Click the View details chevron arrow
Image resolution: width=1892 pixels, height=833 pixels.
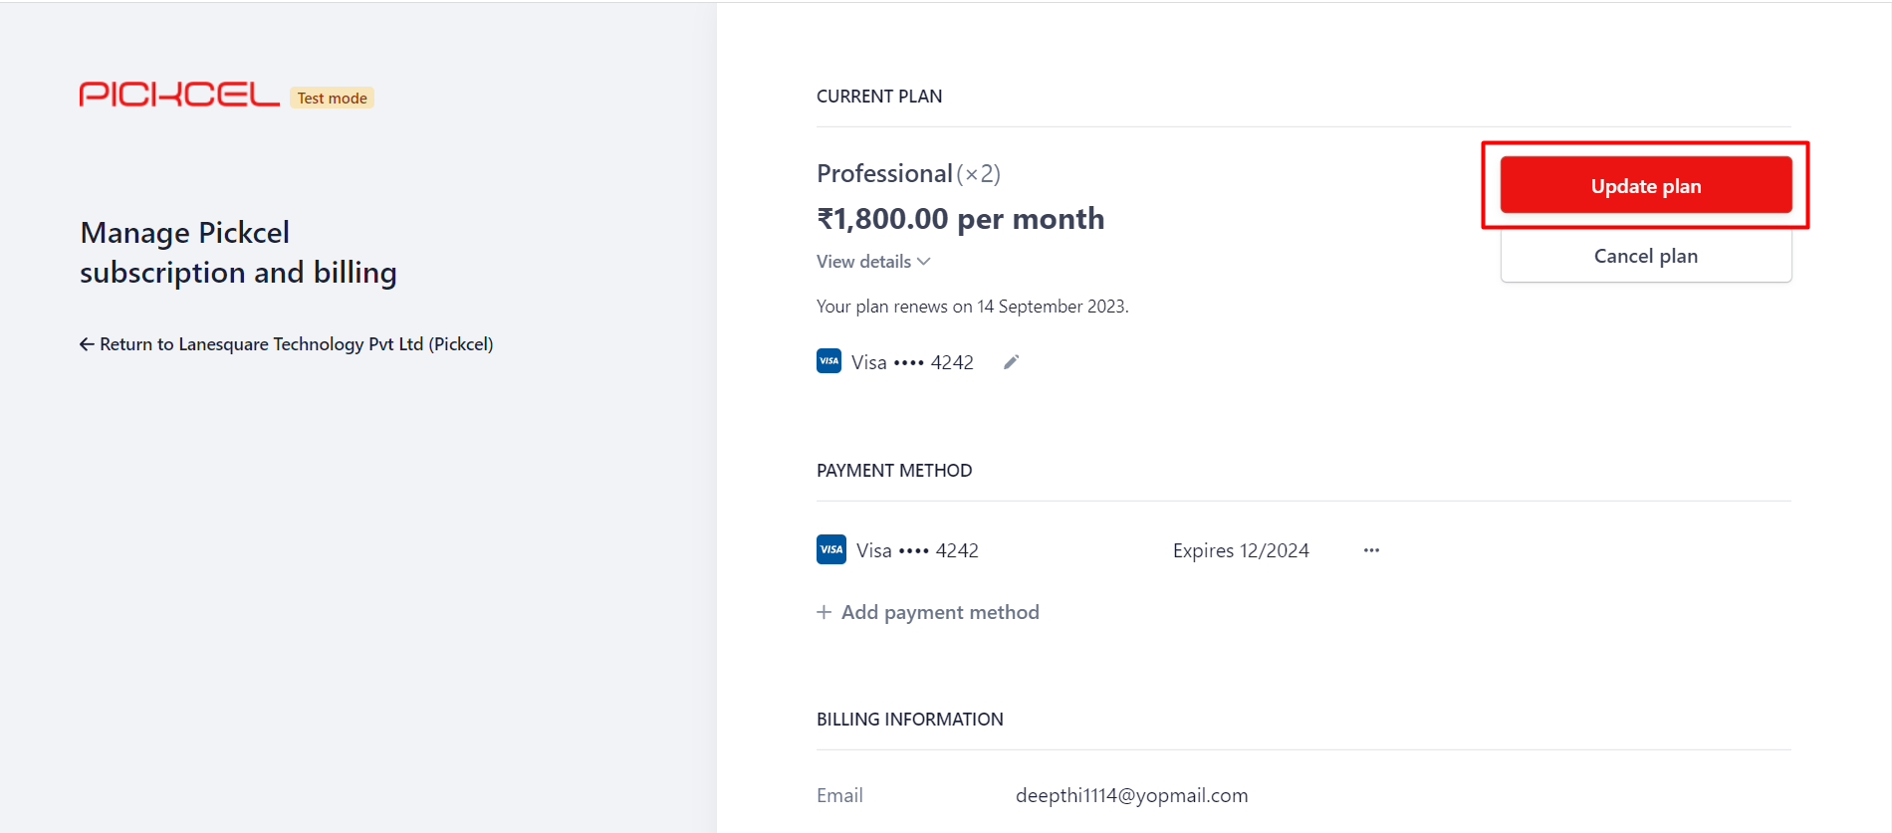pyautogui.click(x=924, y=262)
